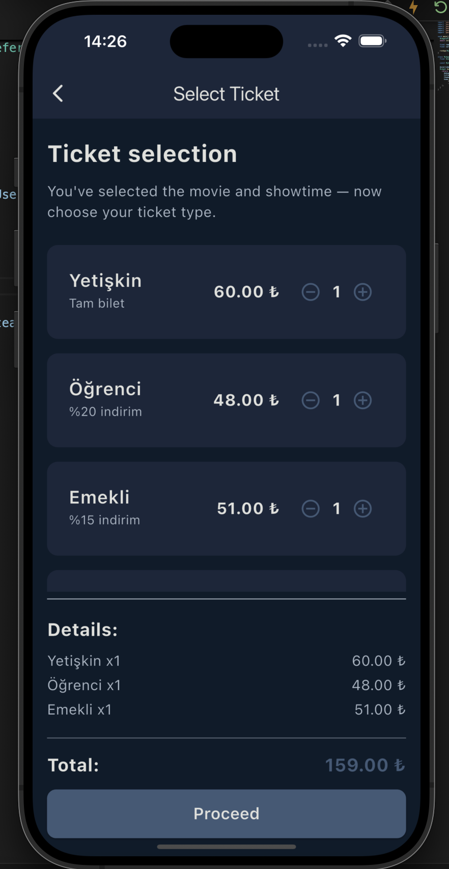Decrease the Yetişkin ticket quantity

311,292
